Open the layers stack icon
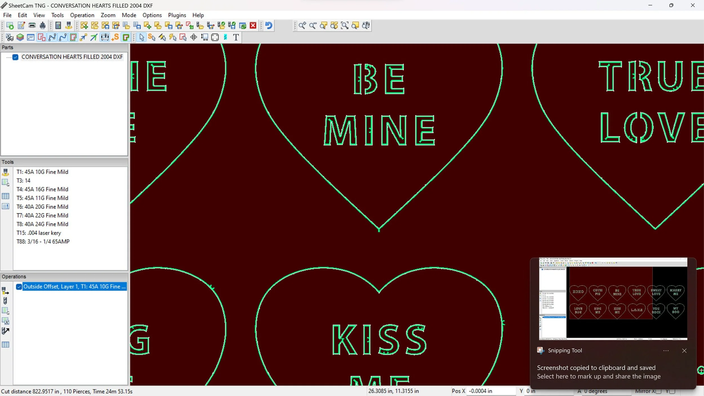704x396 pixels. click(x=20, y=37)
